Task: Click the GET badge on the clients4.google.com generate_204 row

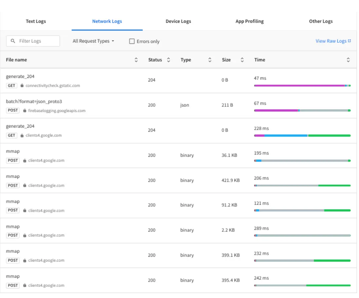Action: click(x=11, y=135)
